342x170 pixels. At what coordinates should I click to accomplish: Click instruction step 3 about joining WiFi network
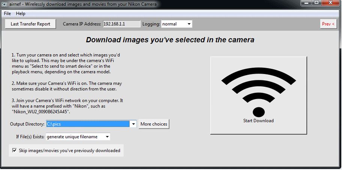68,106
